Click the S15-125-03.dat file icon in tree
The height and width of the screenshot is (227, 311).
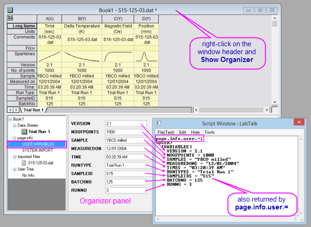pos(25,163)
